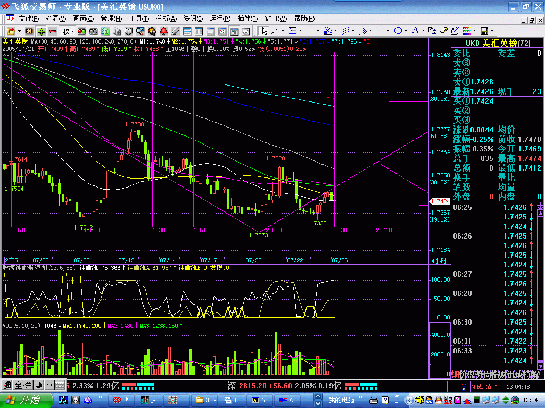Select the arrow pointer cursor tool

point(265,31)
